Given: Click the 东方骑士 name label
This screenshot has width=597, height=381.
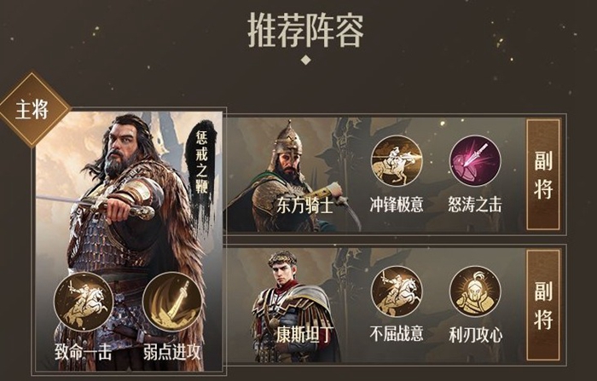Looking at the screenshot, I should pos(305,206).
